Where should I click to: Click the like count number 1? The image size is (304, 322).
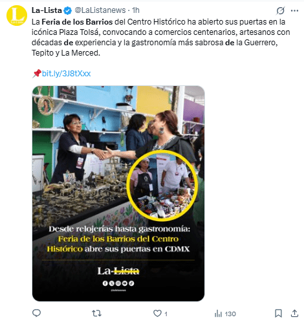166,314
